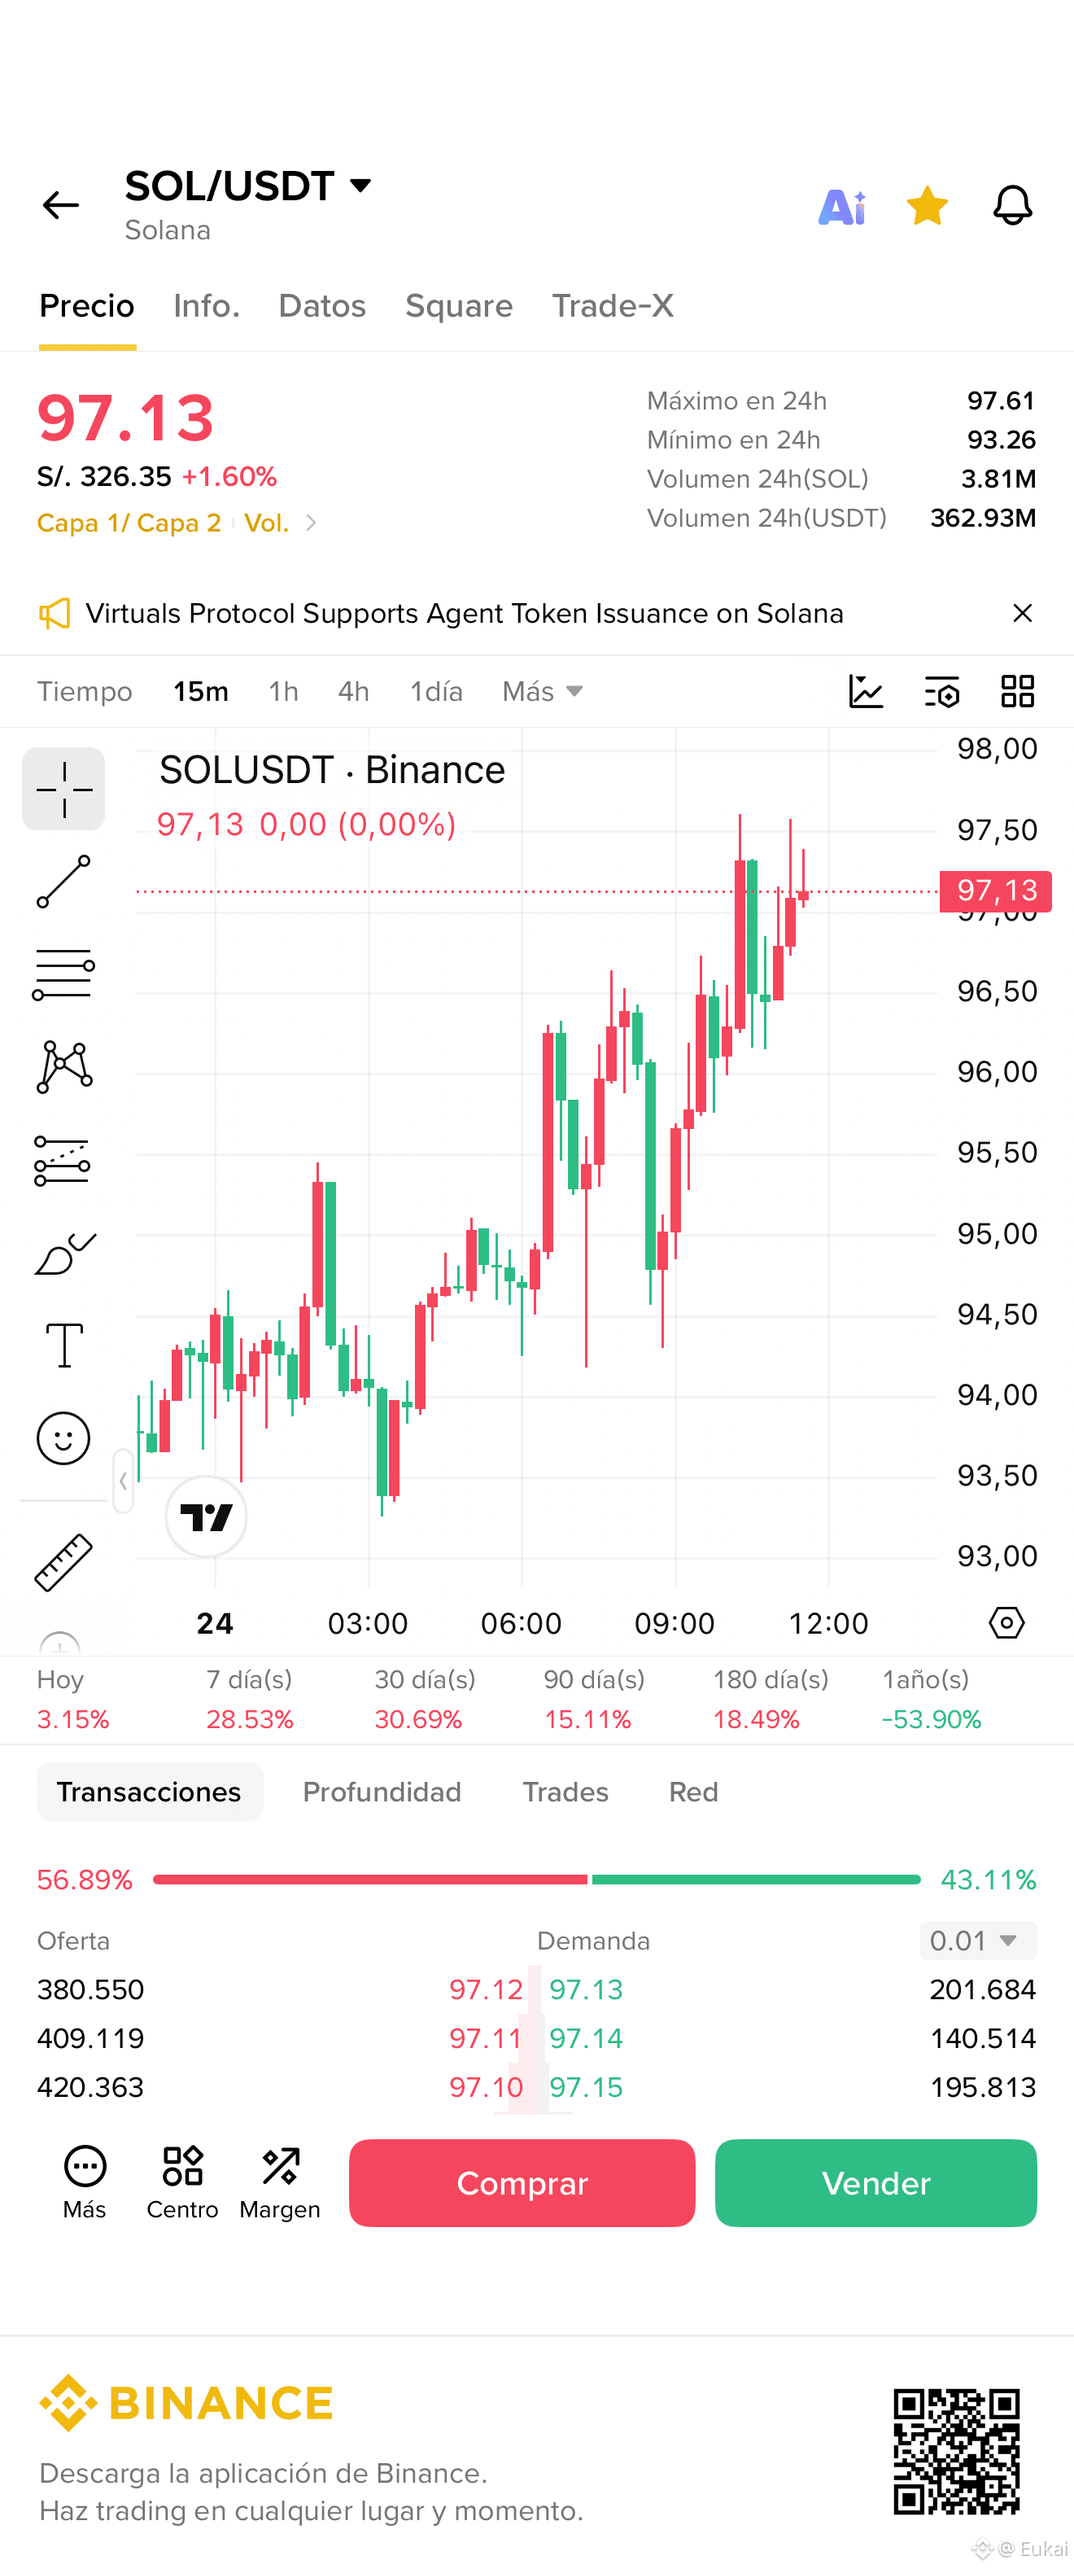The height and width of the screenshot is (2569, 1074).
Task: Open Capa 1/ Capa 2 category link
Action: (129, 523)
